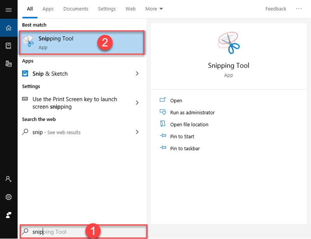
Task: Choose Pin to taskbar
Action: (x=185, y=148)
